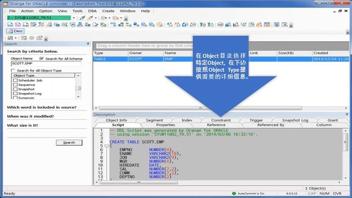Select the TABLE SCOTT EMP result row
352x198 pixels.
coord(221,59)
